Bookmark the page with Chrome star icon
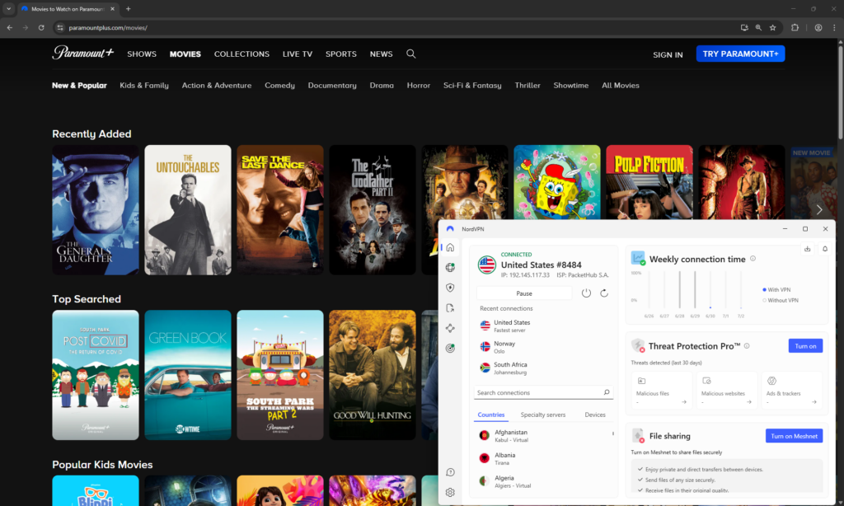This screenshot has height=506, width=844. 772,27
